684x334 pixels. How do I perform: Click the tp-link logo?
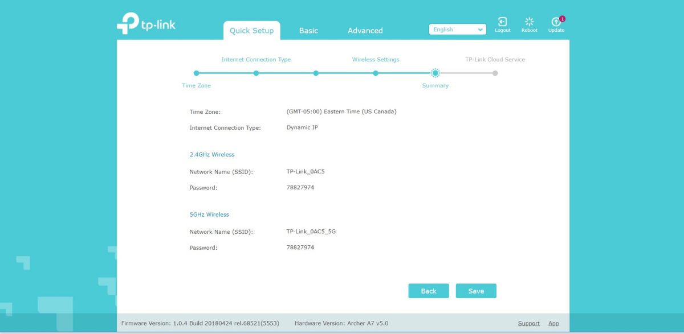click(x=147, y=24)
